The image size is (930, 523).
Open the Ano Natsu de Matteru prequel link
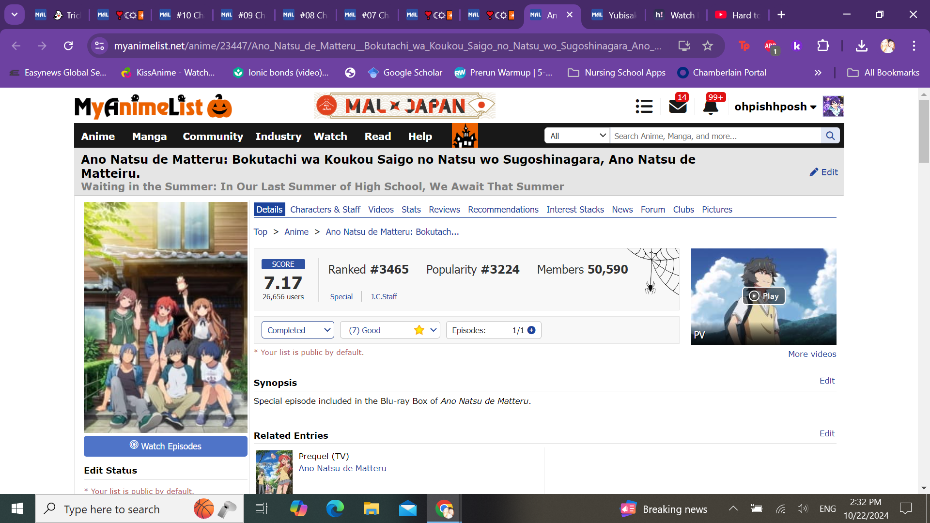click(x=342, y=468)
